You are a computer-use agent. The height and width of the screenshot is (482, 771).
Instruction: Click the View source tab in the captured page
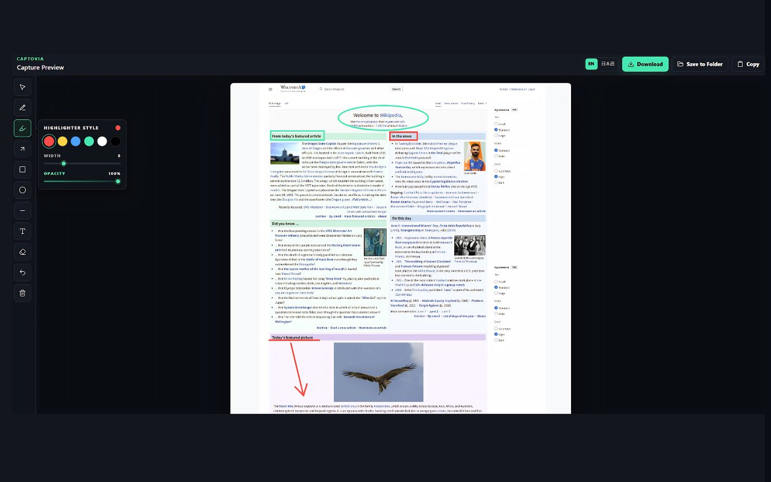tap(451, 104)
